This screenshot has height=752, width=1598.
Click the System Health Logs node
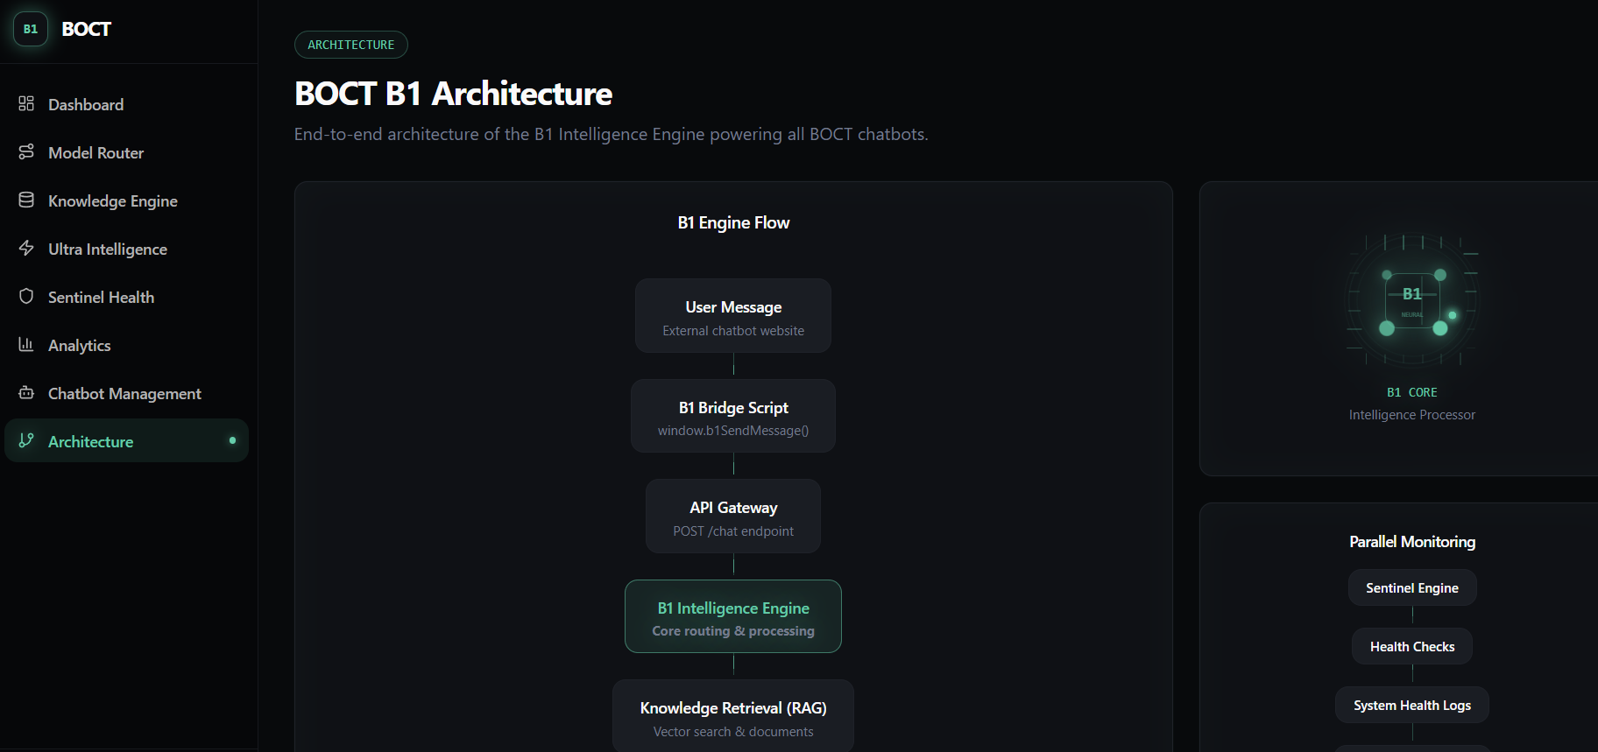1412,705
